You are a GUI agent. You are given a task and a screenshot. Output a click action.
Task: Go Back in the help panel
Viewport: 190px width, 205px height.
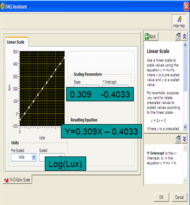(151, 37)
